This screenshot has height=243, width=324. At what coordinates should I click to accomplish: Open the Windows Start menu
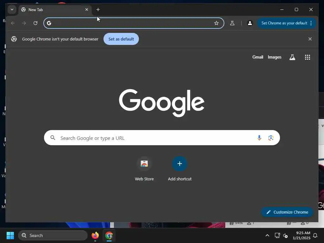[x=10, y=235]
